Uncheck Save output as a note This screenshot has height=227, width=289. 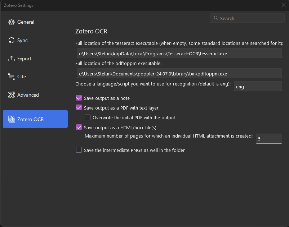[79, 98]
